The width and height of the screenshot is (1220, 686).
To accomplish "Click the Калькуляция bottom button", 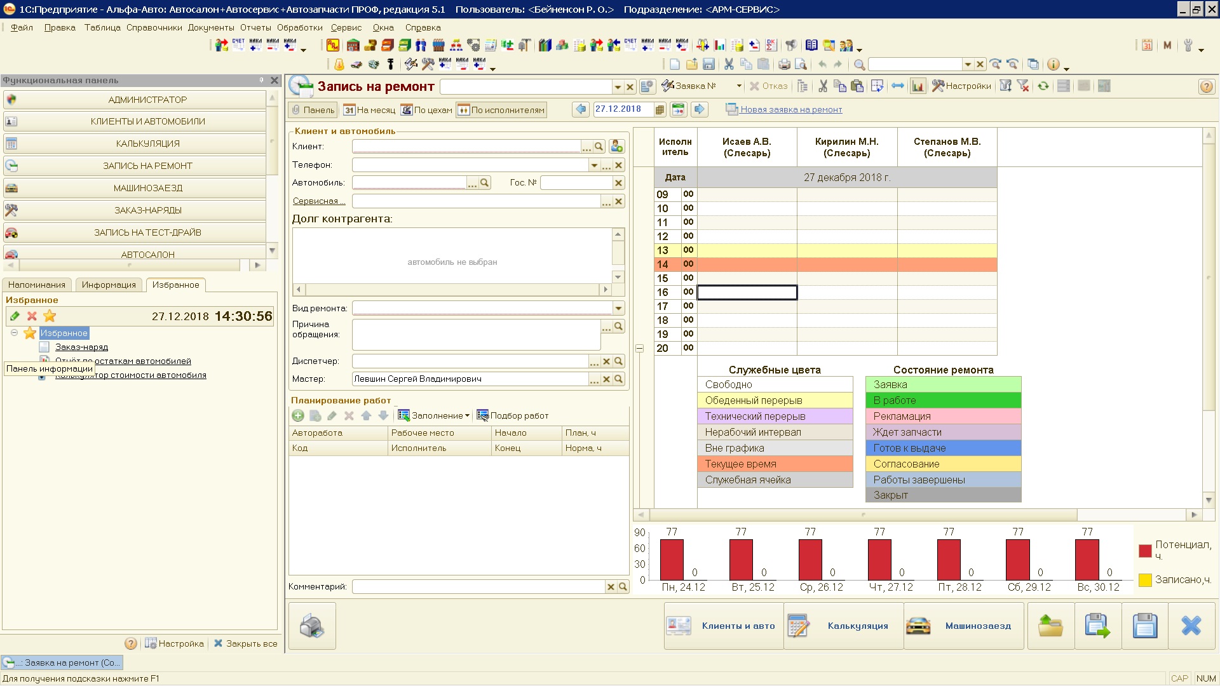I will pos(843,626).
